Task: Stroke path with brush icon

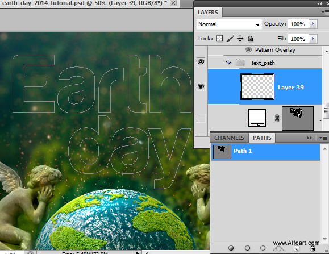Action: (x=247, y=248)
